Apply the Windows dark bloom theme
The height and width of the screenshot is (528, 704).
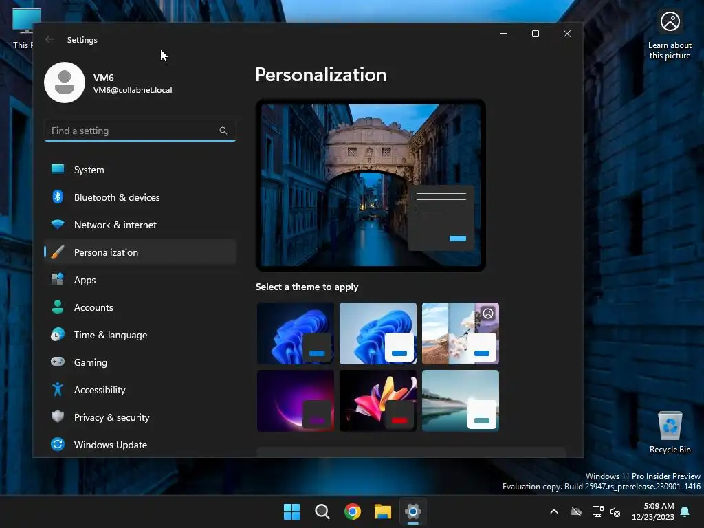click(296, 333)
